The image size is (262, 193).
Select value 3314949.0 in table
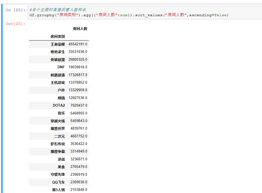79,151
